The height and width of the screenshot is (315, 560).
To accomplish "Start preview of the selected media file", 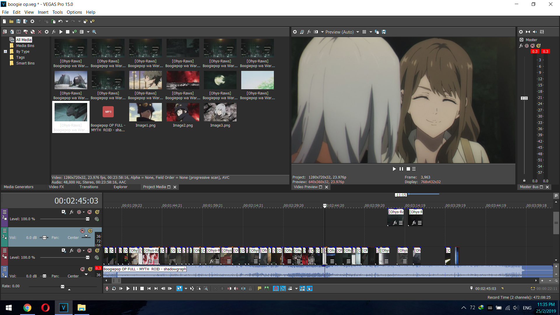I will click(x=61, y=32).
